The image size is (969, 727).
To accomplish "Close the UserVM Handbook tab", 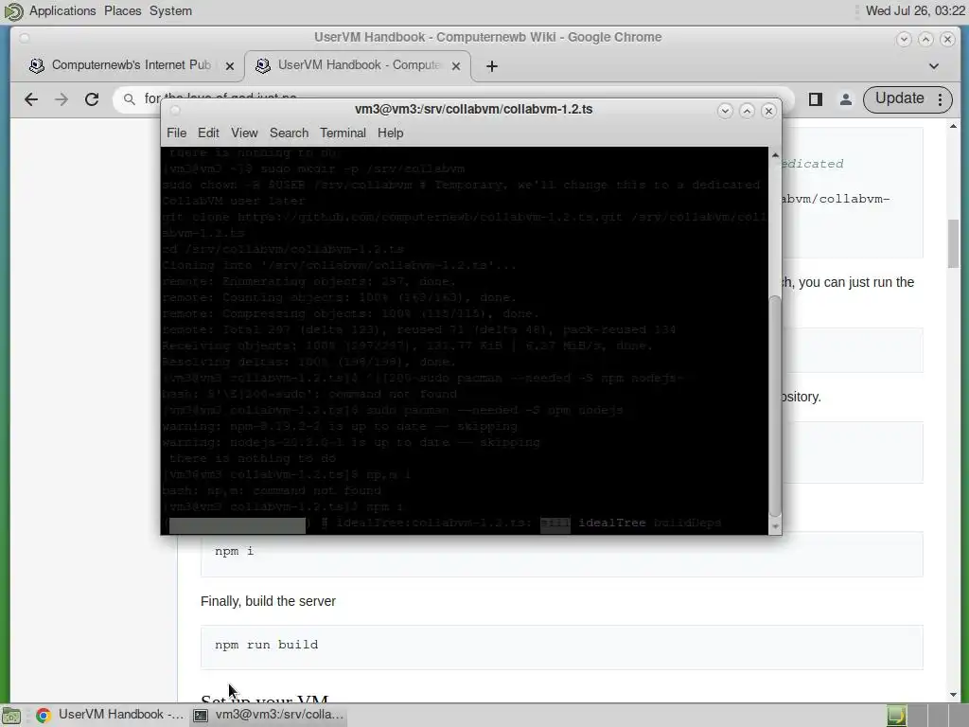I will coord(456,66).
